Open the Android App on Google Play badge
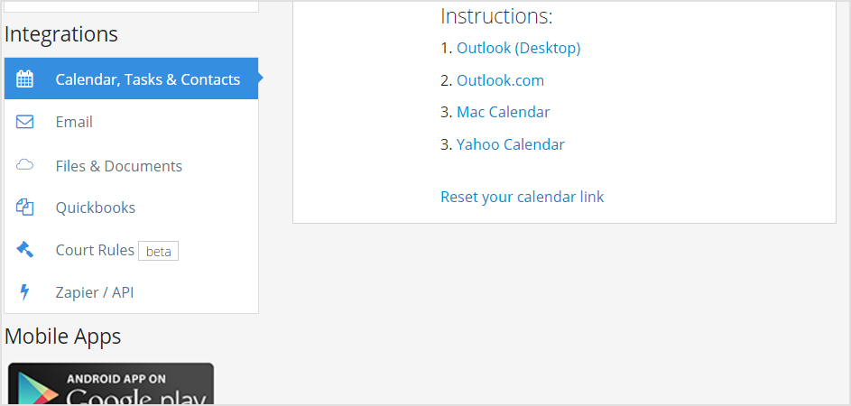Viewport: 851px width, 406px height. [x=111, y=384]
